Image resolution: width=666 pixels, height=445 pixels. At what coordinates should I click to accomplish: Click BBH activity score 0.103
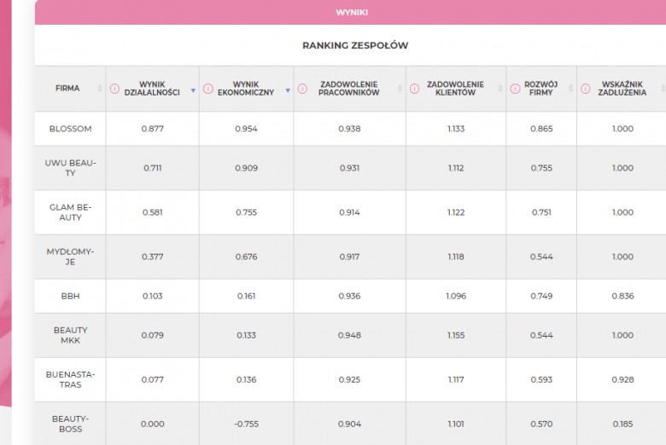pyautogui.click(x=153, y=296)
